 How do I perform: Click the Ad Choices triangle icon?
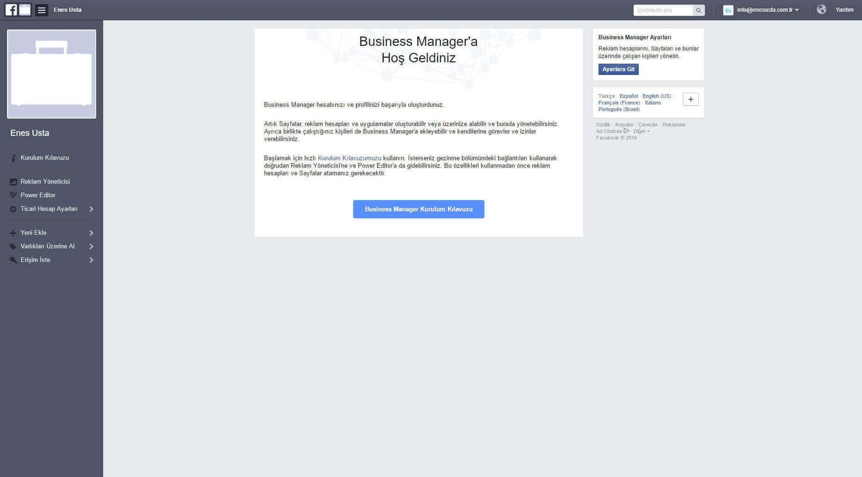627,131
